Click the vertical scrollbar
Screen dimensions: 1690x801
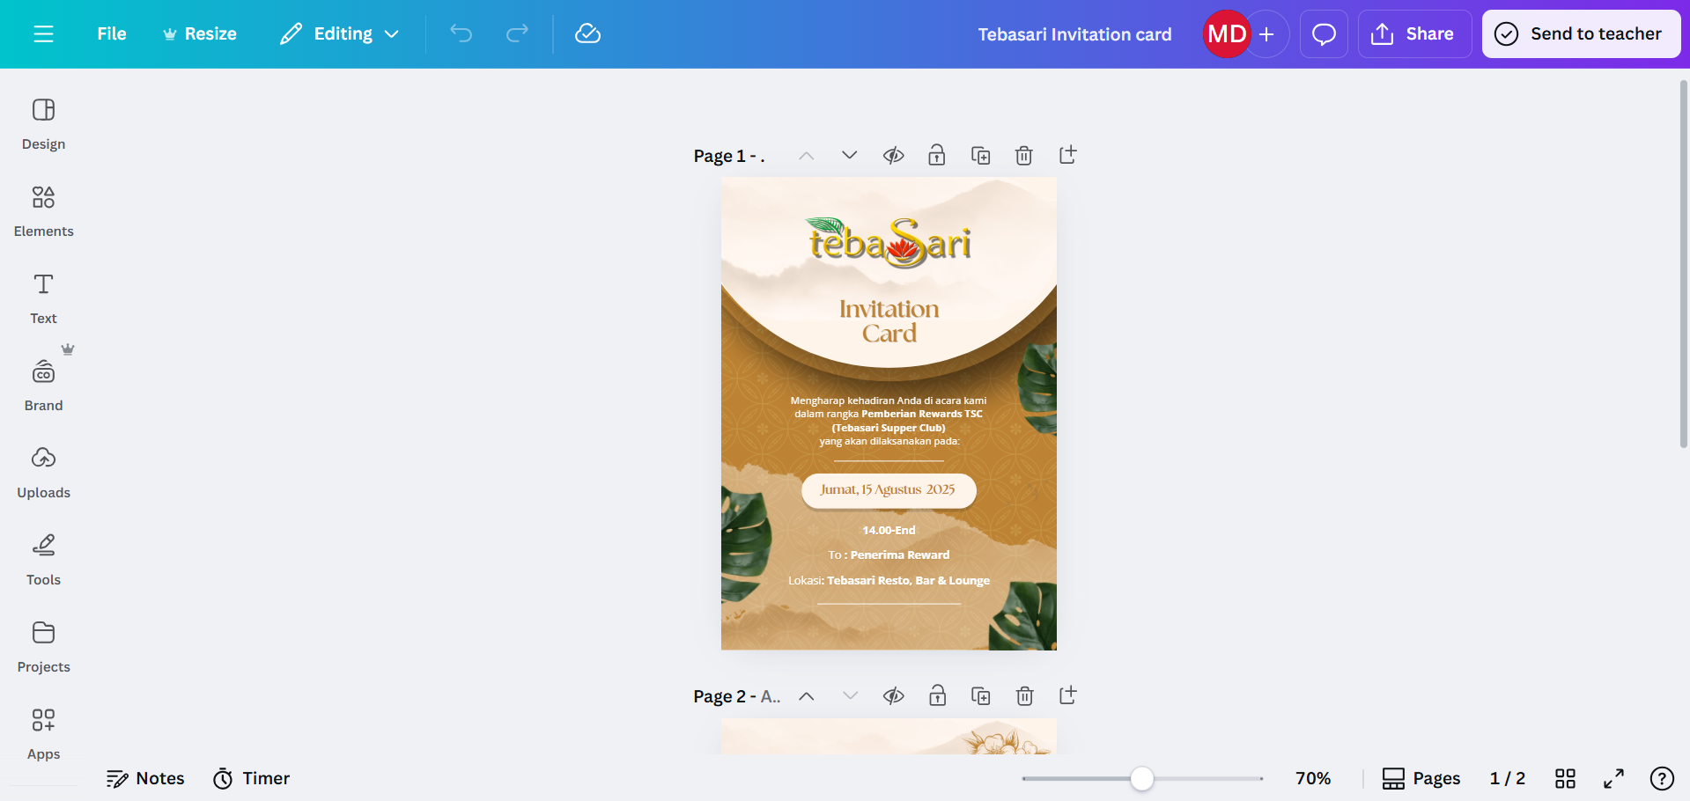pos(1683,264)
